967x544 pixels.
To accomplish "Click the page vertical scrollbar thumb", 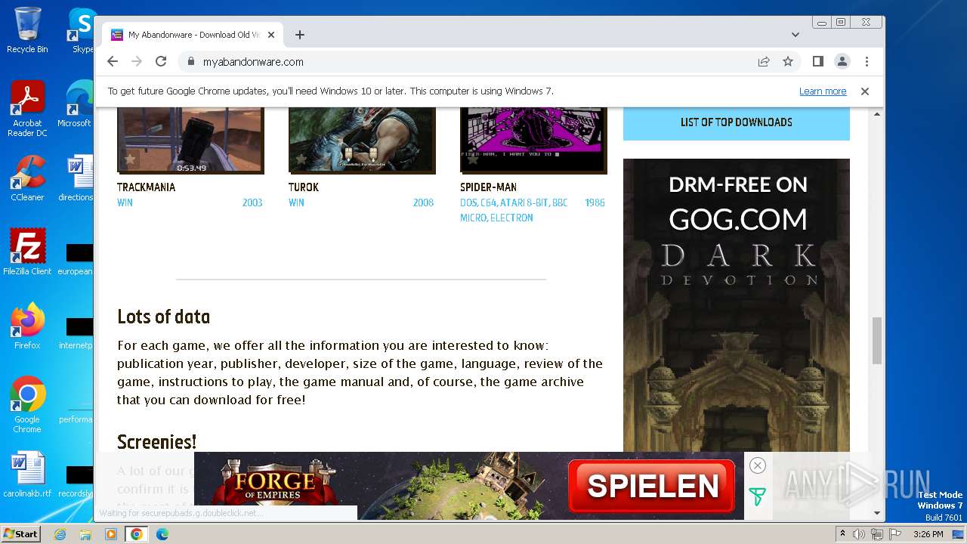I will pyautogui.click(x=876, y=340).
